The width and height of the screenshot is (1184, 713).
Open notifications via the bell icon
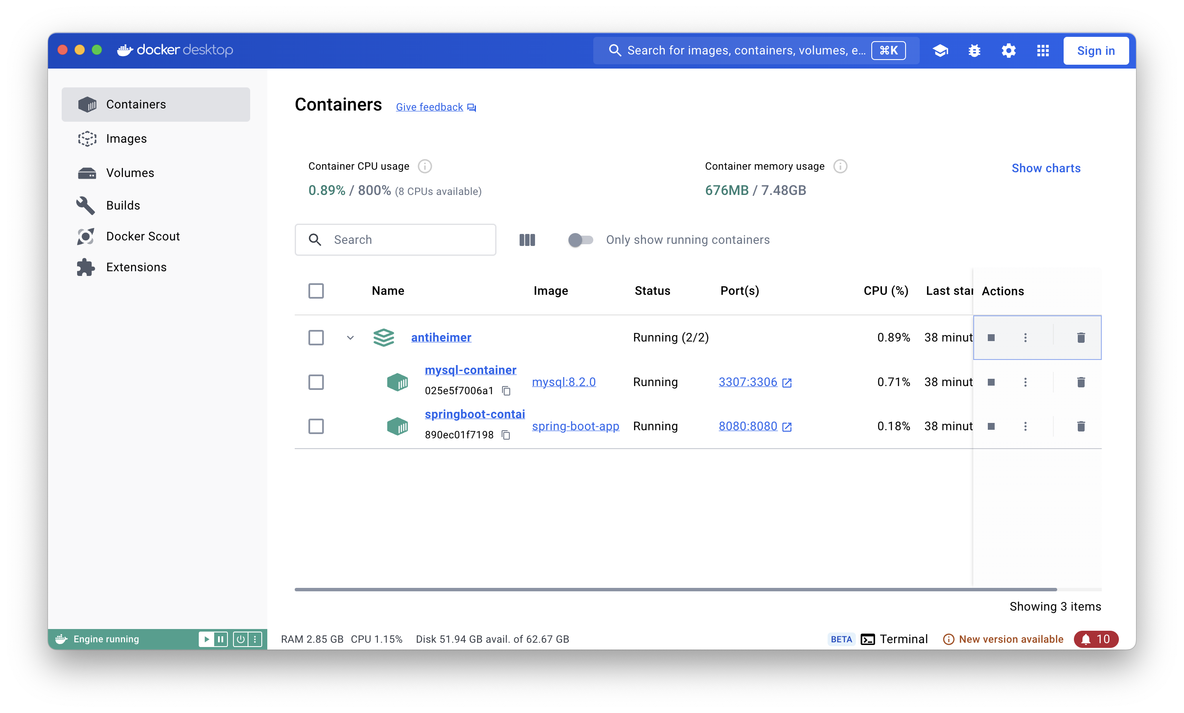[x=1096, y=639]
